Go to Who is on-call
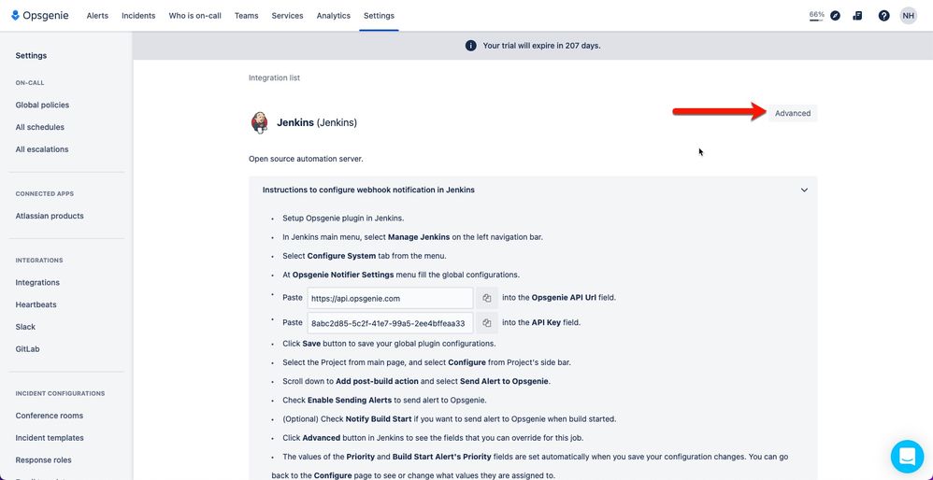 coord(194,16)
